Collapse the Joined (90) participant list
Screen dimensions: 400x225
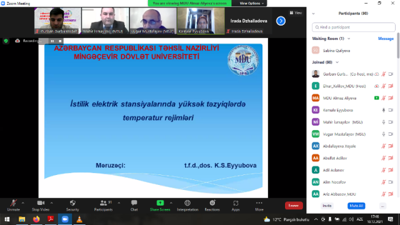coord(337,62)
